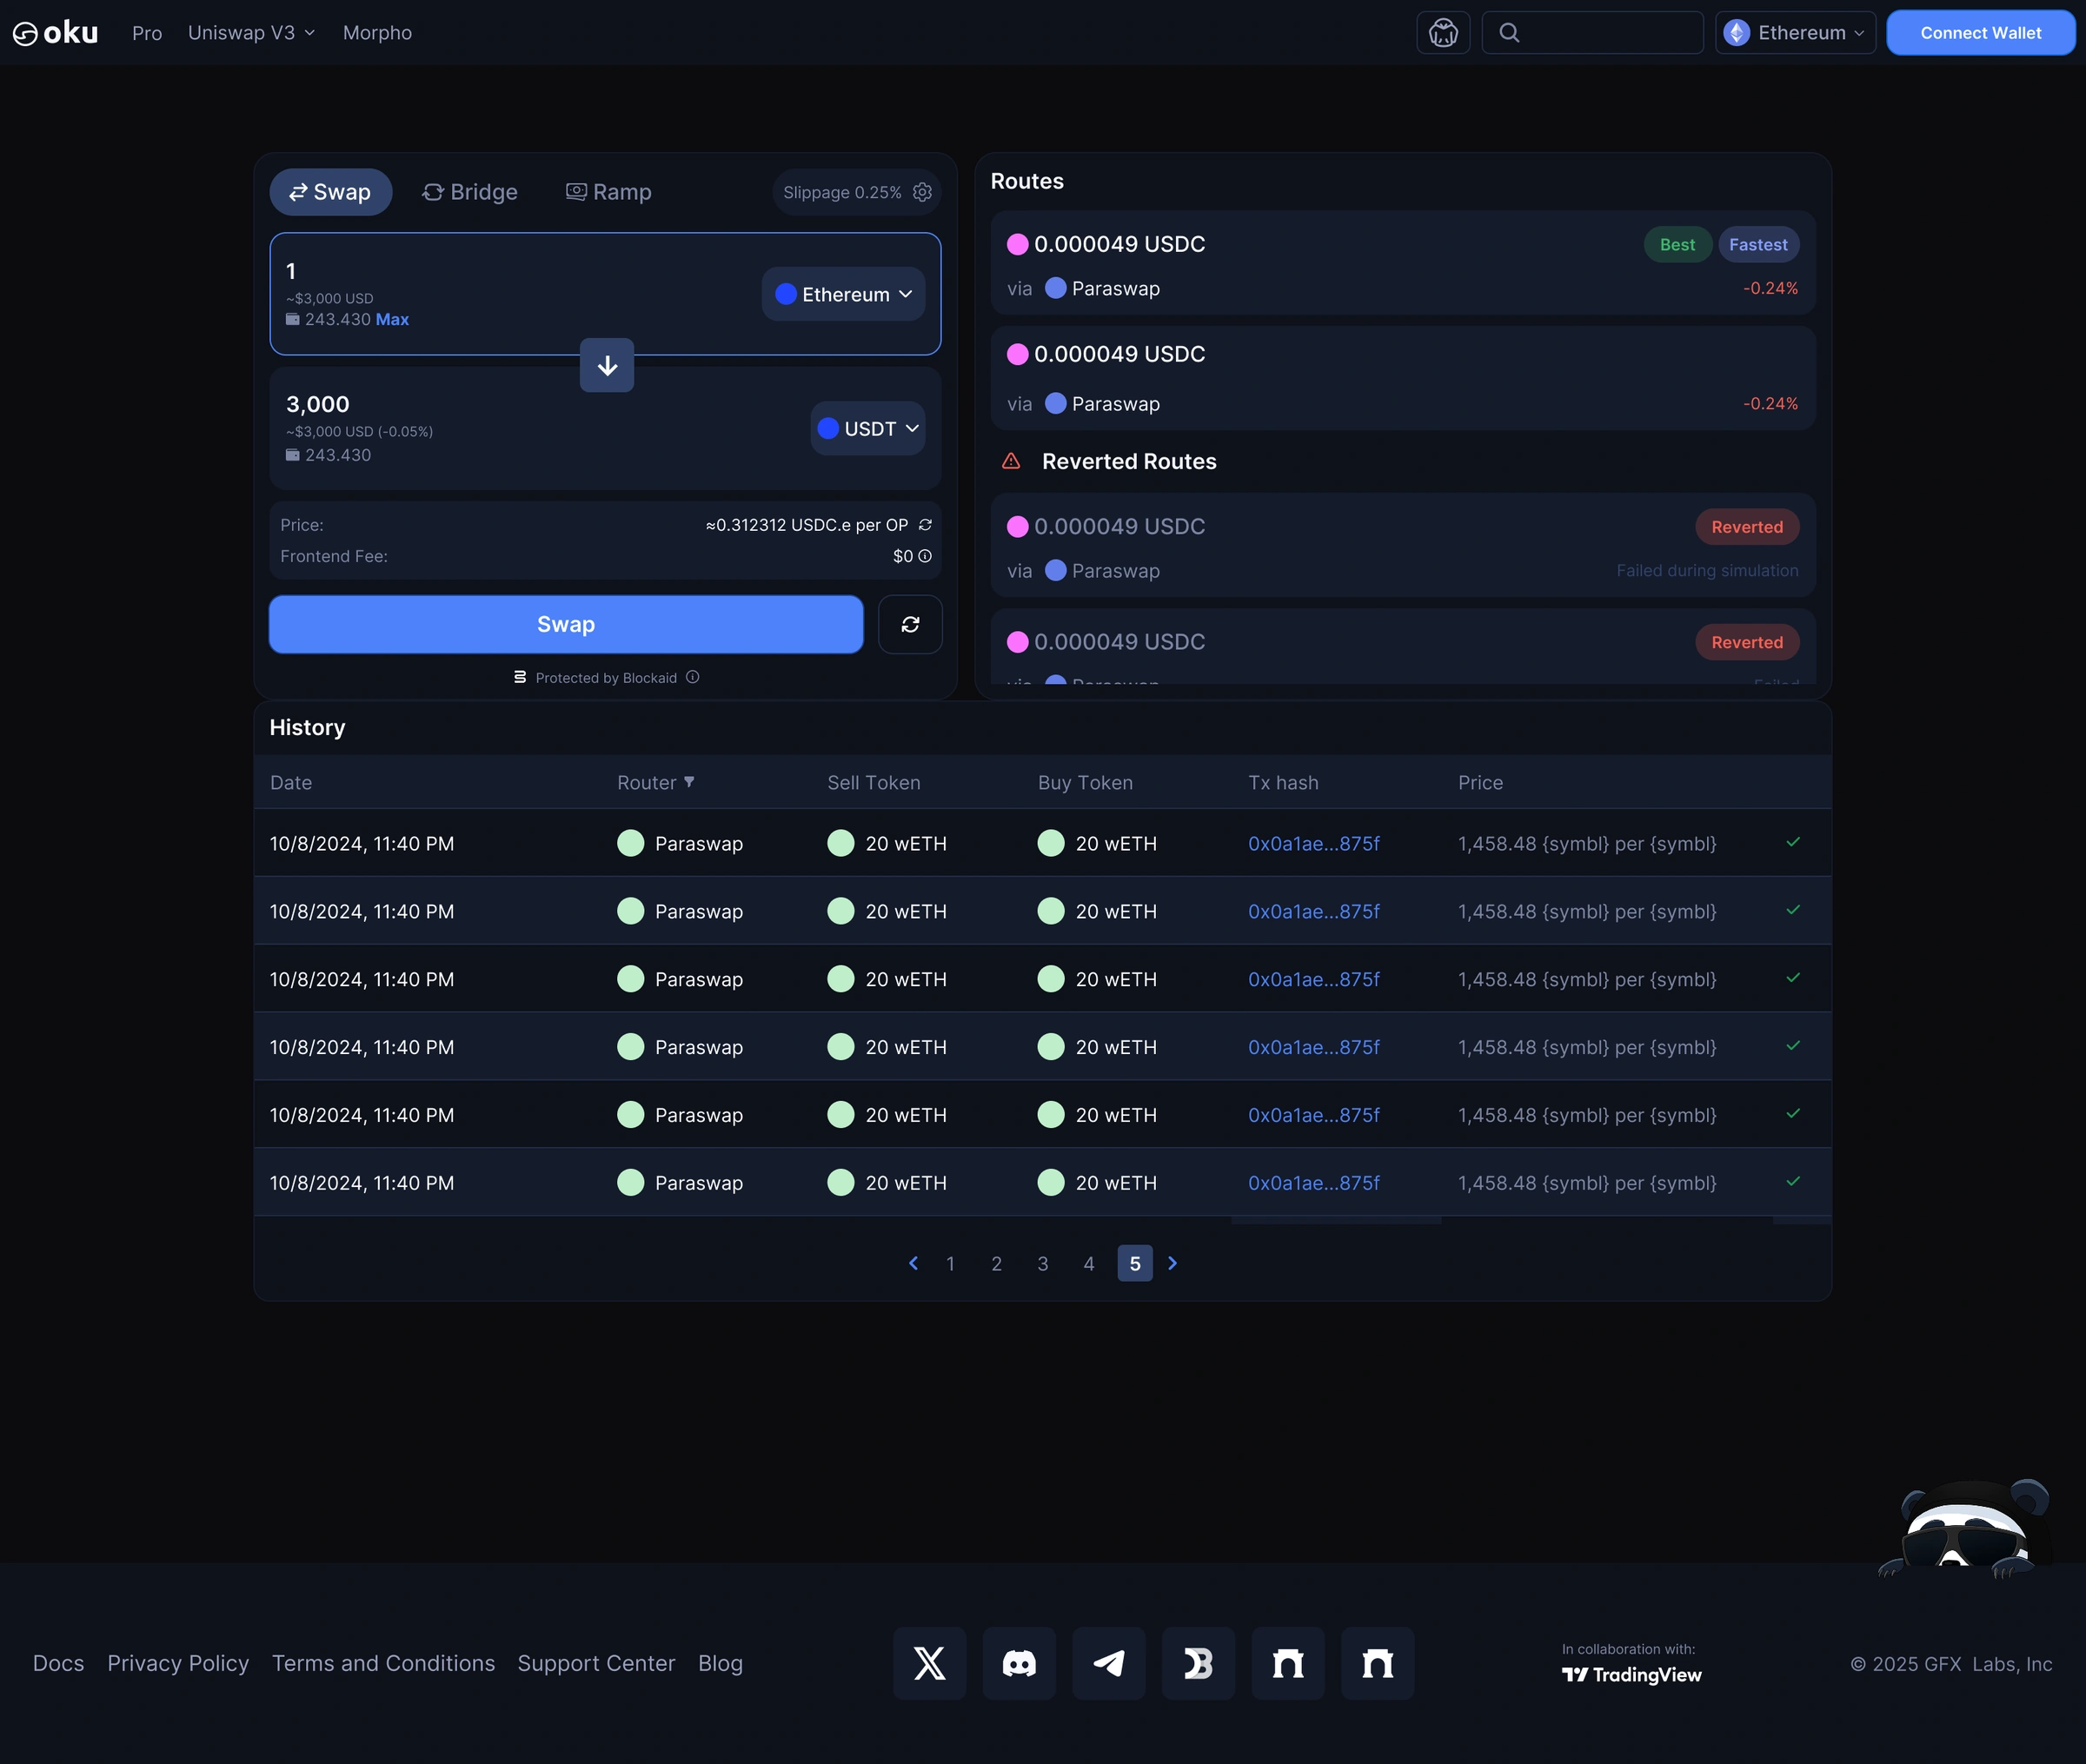
Task: Open the Morpho nav item
Action: click(377, 33)
